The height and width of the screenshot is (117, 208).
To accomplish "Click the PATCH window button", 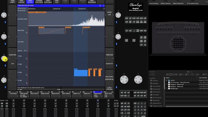I will pyautogui.click(x=137, y=18).
